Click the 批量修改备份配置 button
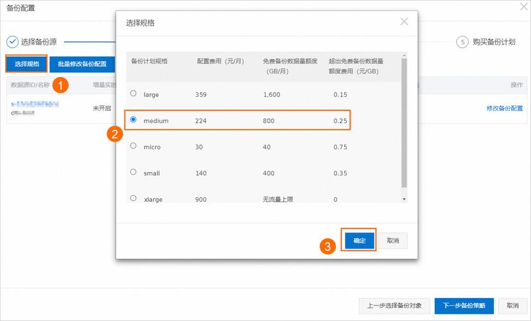This screenshot has height=321, width=531. click(82, 64)
